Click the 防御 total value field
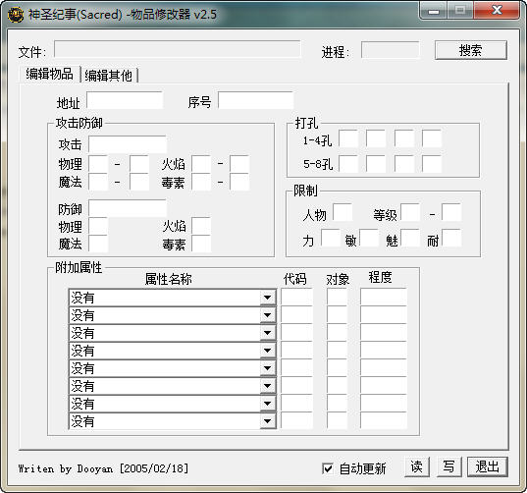 pos(128,208)
